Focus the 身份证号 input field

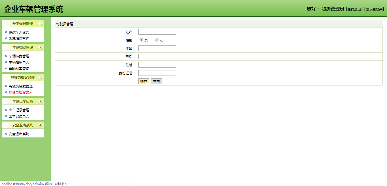pyautogui.click(x=157, y=73)
